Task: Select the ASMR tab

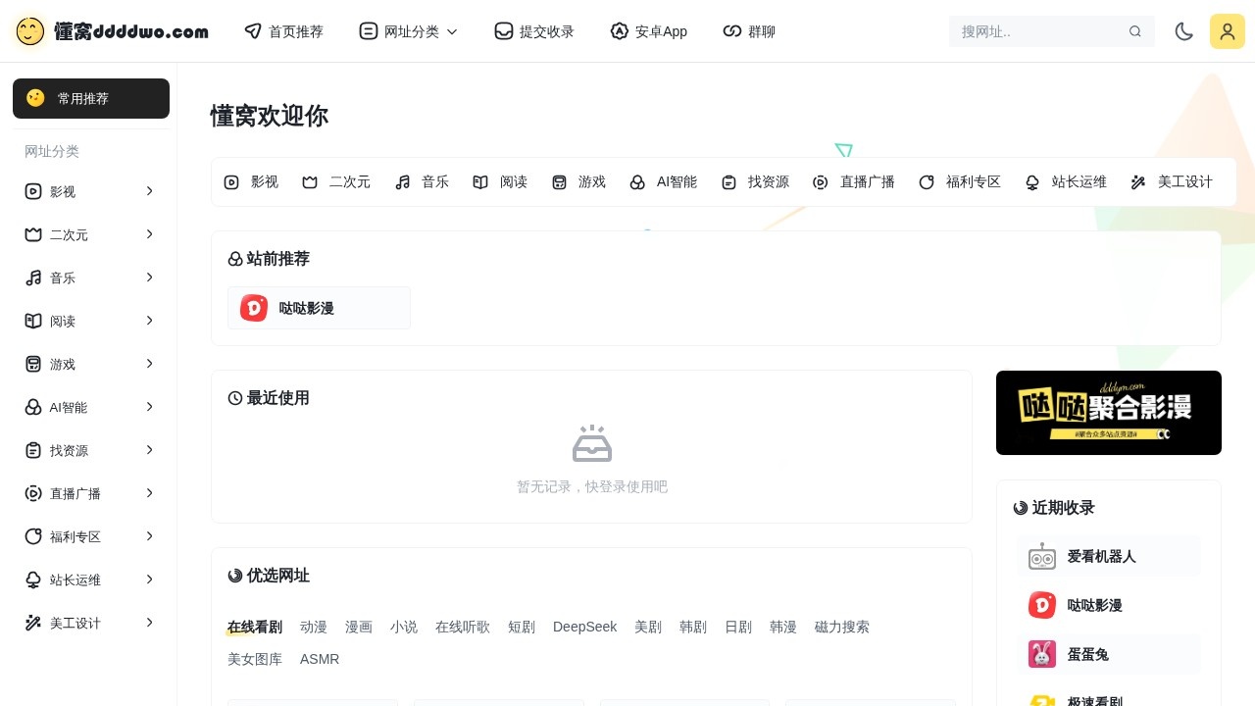Action: (320, 659)
